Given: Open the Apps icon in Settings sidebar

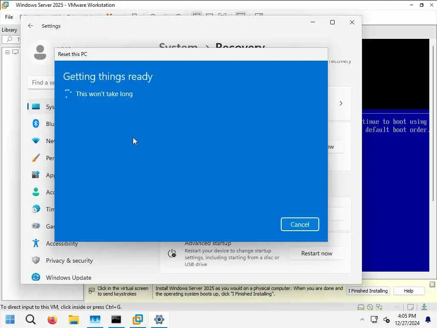Looking at the screenshot, I should pos(36,175).
